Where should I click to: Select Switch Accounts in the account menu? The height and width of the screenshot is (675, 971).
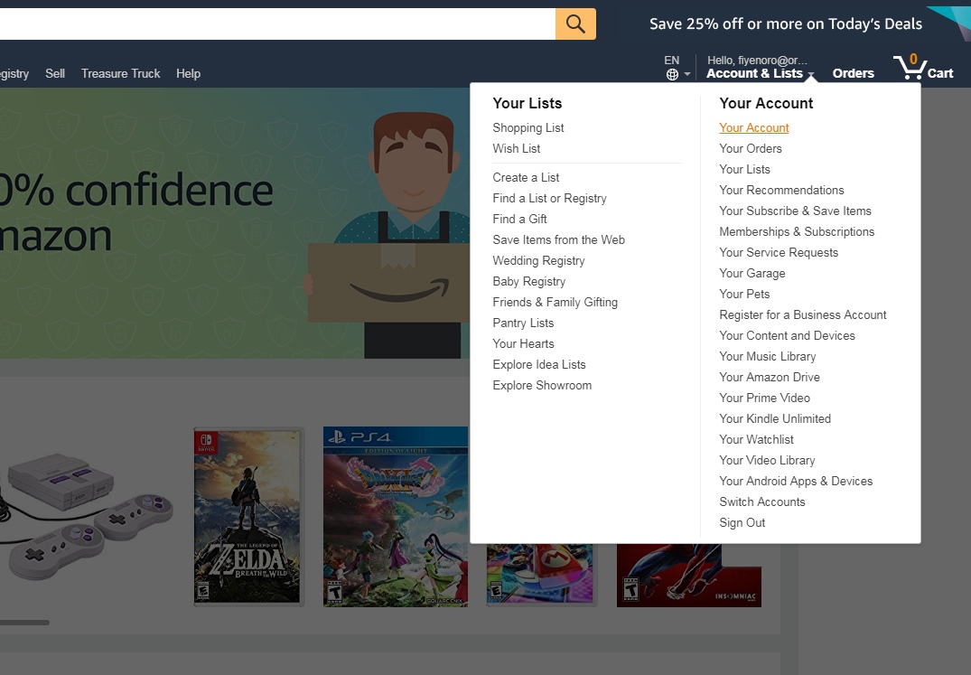coord(761,502)
